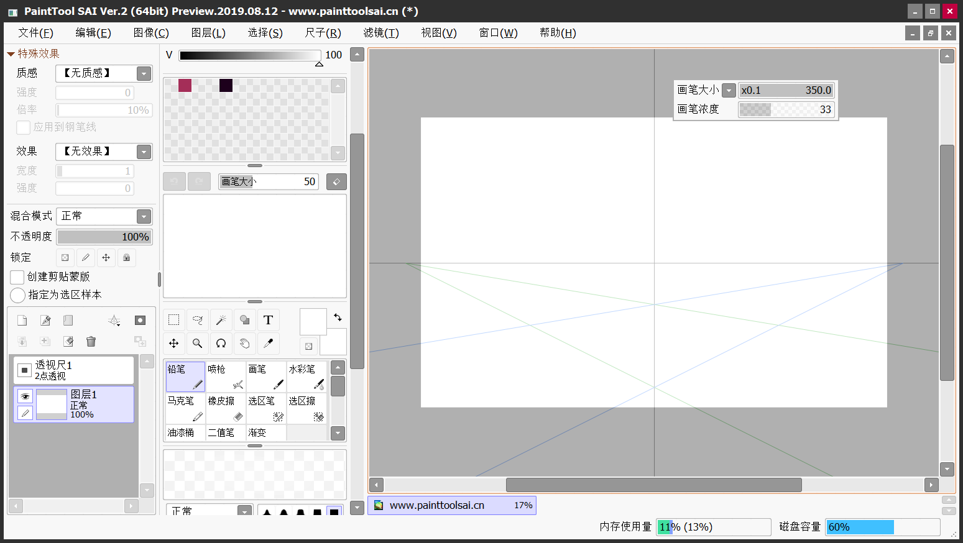This screenshot has height=543, width=963.
Task: Open the 效果 effect dropdown
Action: point(144,152)
